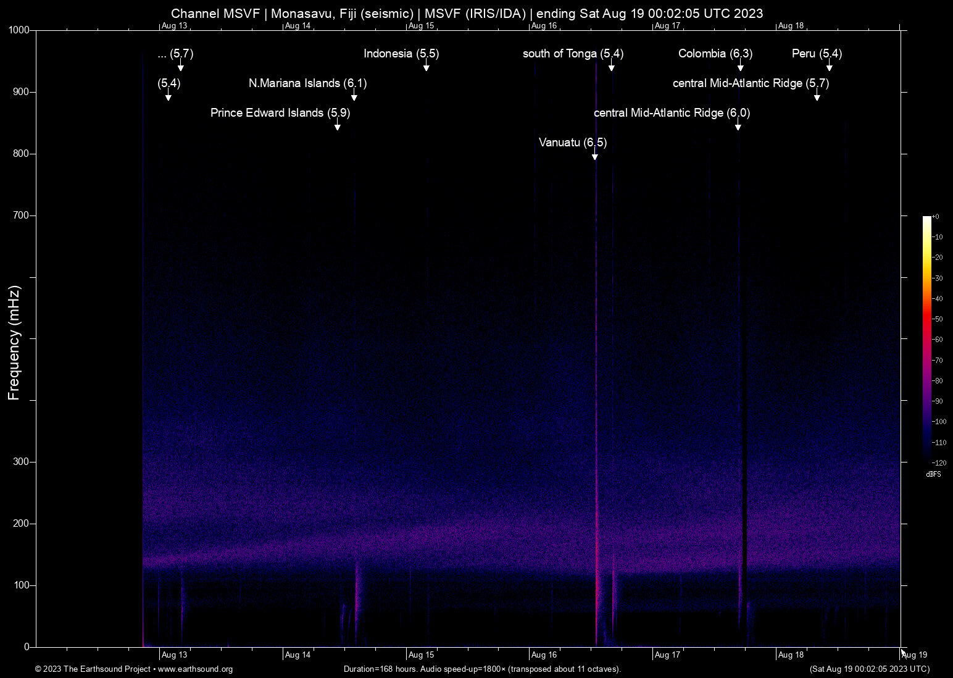
Task: Select the Aug 16 date label on bottom axis
Action: 543,655
